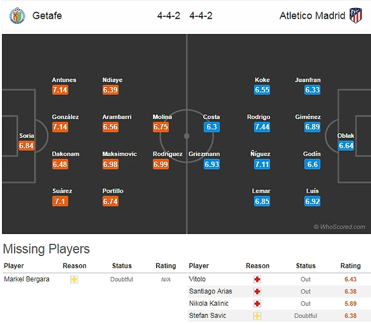Open the Atletico Madrid team name link
Image resolution: width=371 pixels, height=325 pixels.
(312, 16)
